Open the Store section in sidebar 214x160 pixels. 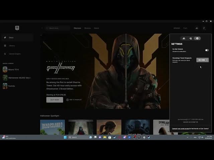17,38
